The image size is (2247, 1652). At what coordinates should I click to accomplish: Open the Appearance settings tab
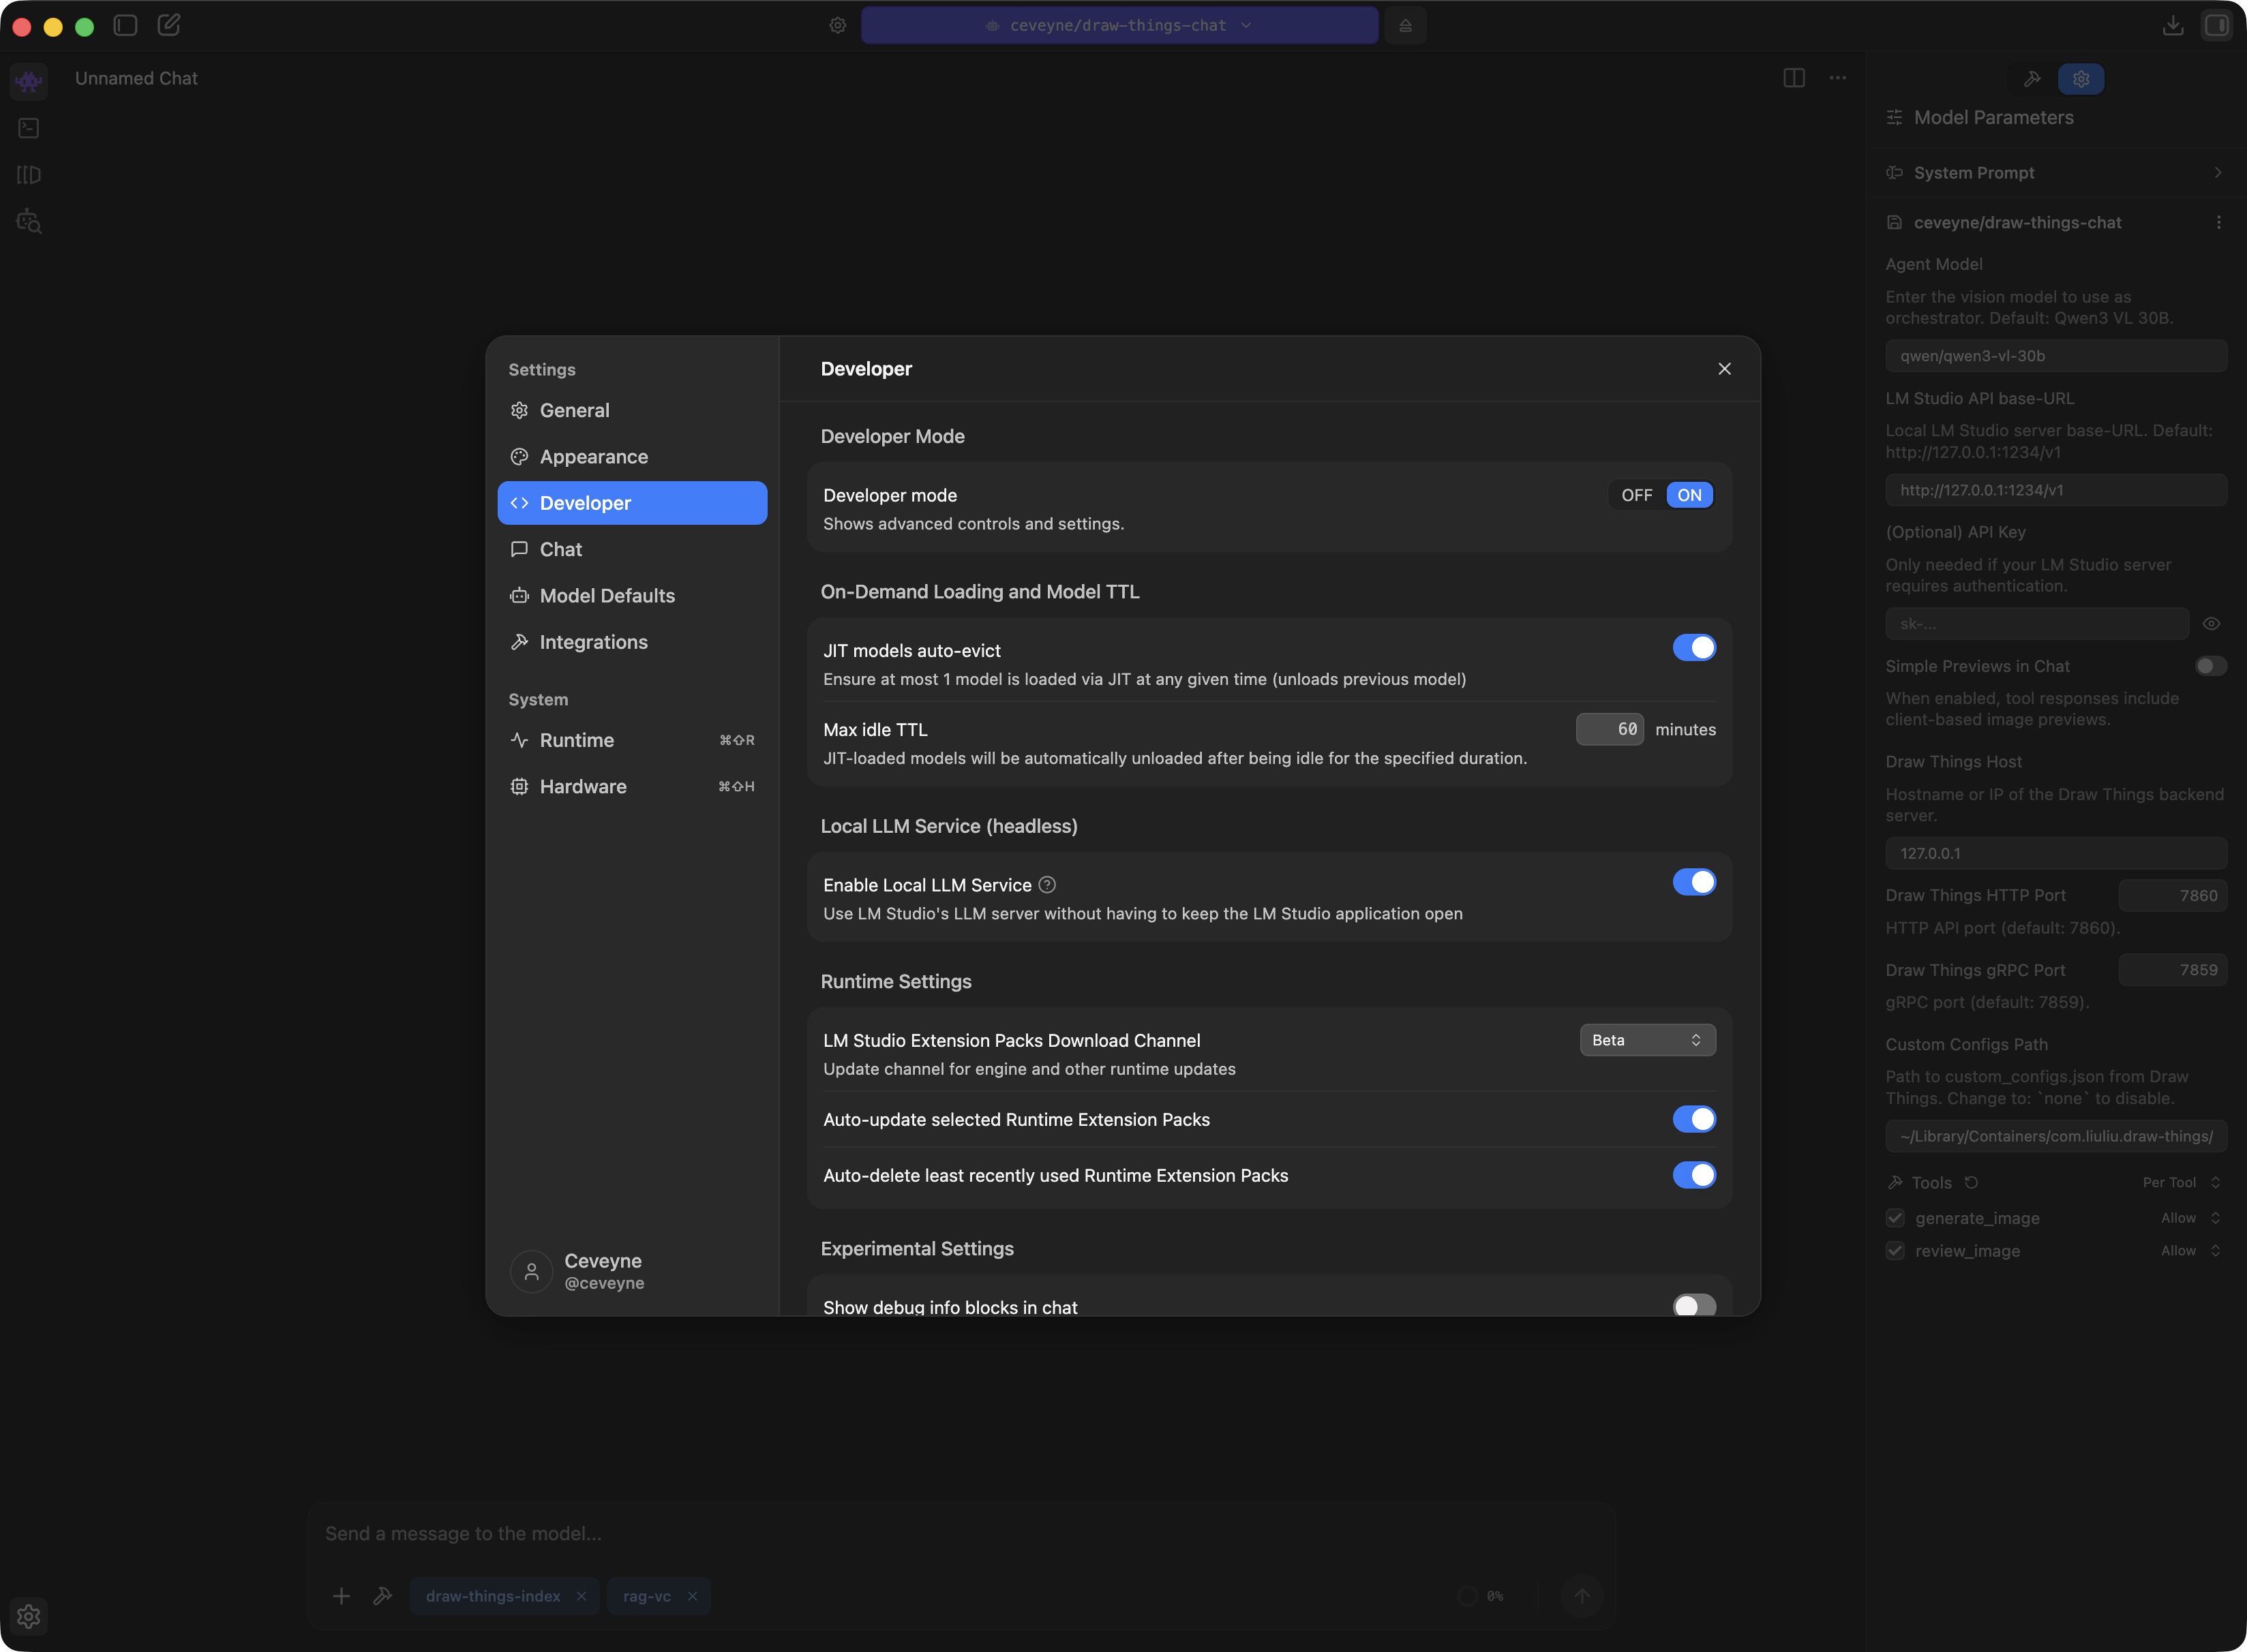[x=593, y=457]
